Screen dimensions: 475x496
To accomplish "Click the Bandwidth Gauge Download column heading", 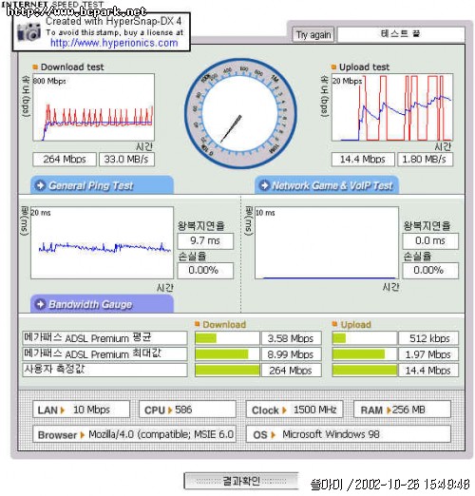I will [x=224, y=325].
